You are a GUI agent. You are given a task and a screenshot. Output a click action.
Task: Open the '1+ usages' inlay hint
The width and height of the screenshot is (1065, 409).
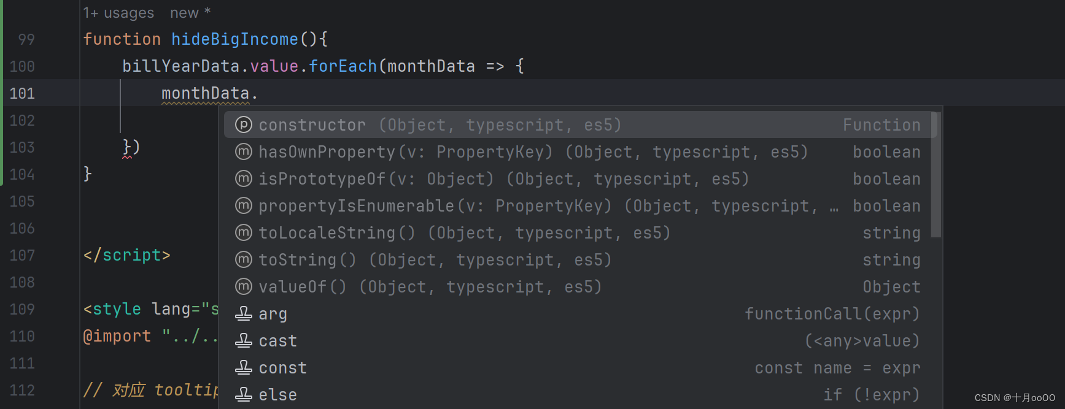(x=119, y=13)
